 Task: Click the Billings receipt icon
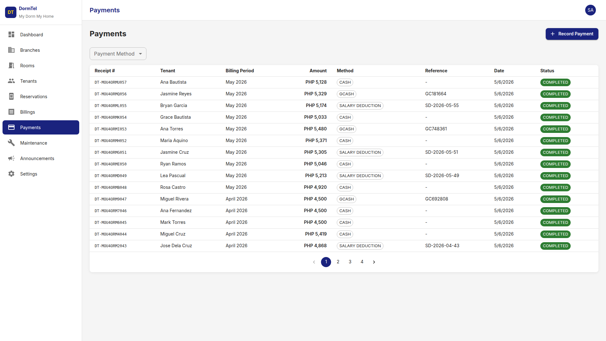click(x=11, y=112)
